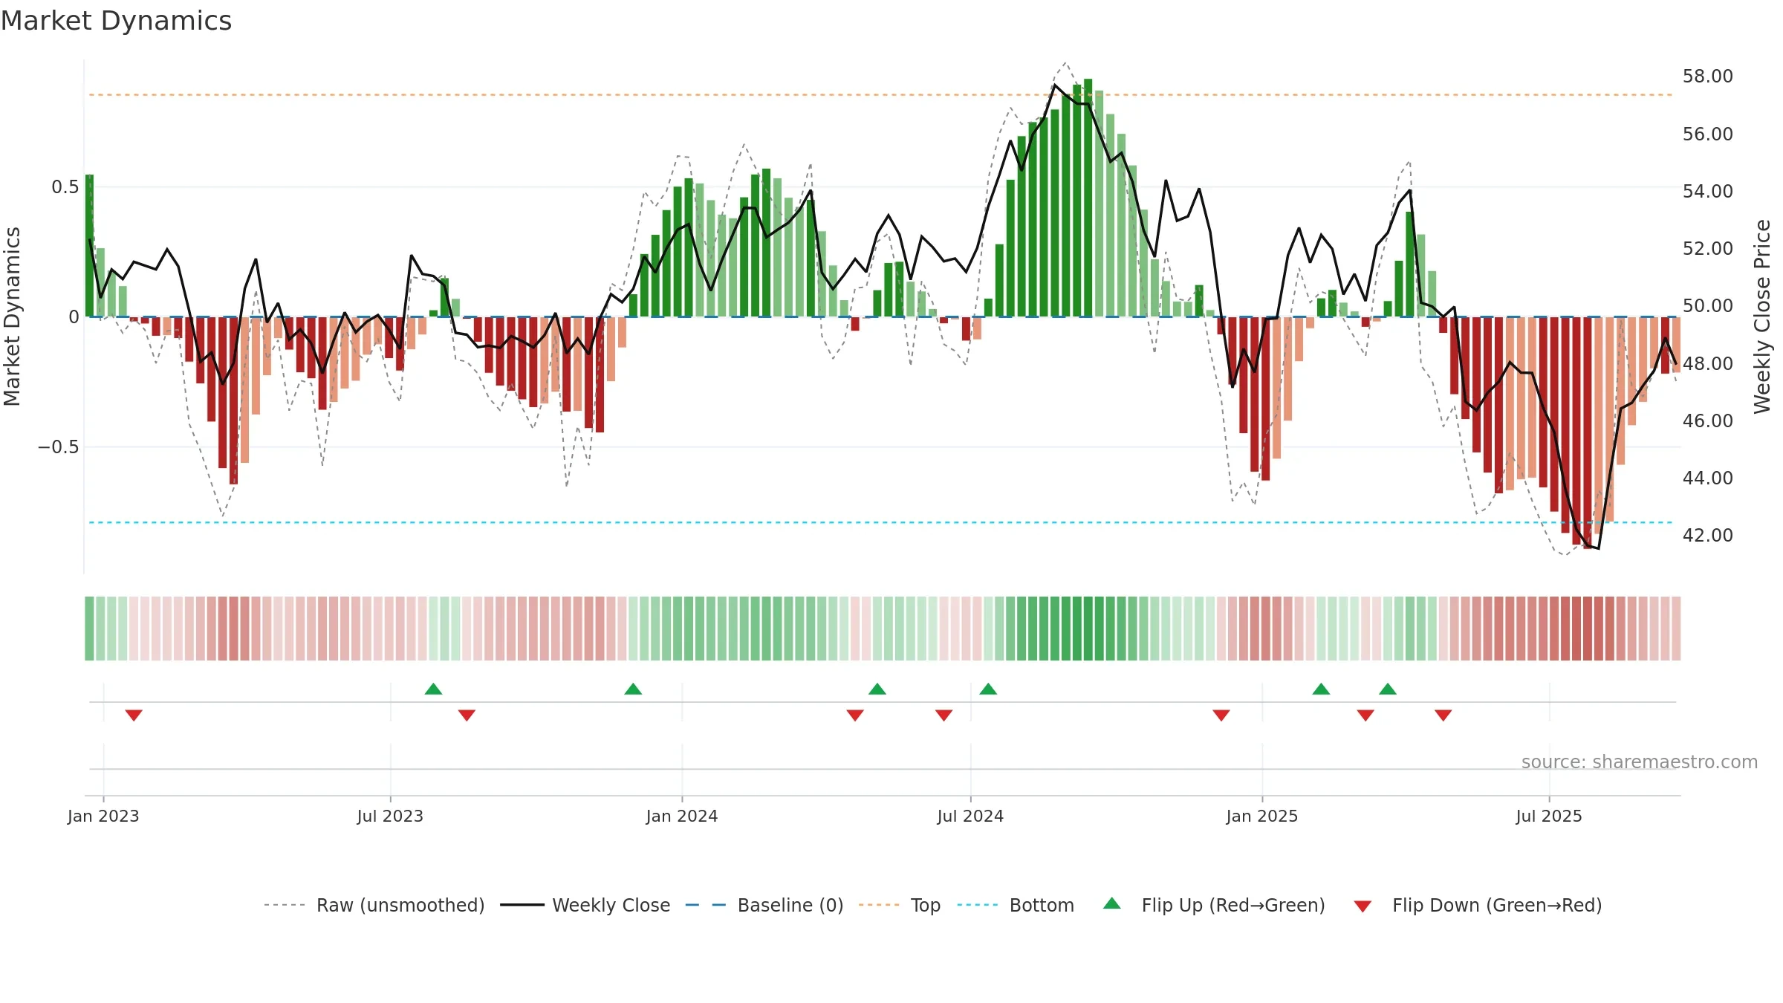Click the Market Dynamics chart title
Image resolution: width=1783 pixels, height=1003 pixels.
click(x=116, y=21)
